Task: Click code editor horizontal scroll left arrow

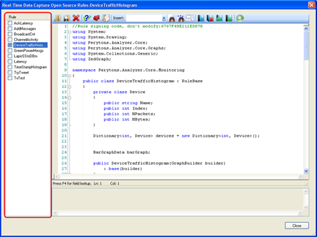Action: [57, 176]
